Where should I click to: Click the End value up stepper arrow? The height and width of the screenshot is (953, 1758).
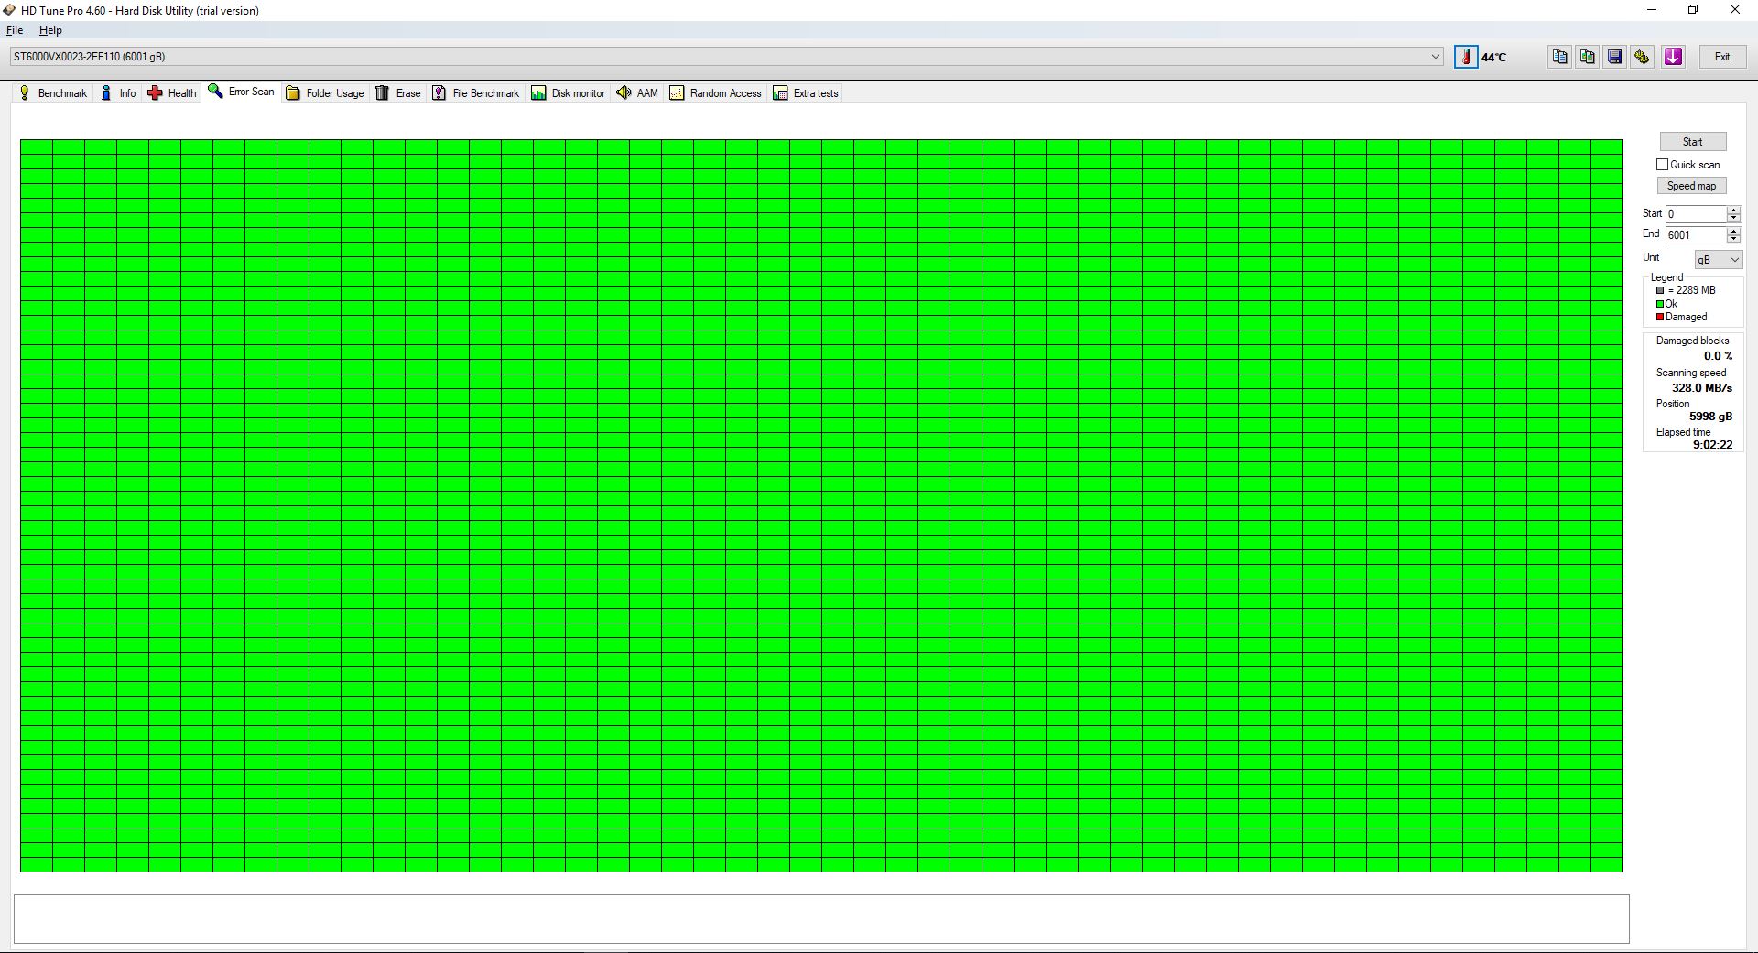click(x=1733, y=231)
